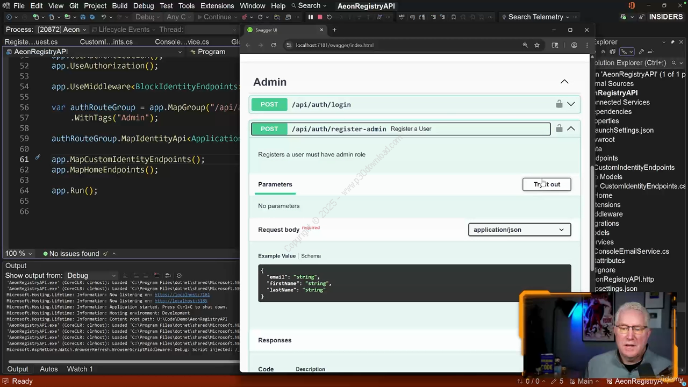Pause the debug session
Image resolution: width=688 pixels, height=387 pixels.
[311, 17]
